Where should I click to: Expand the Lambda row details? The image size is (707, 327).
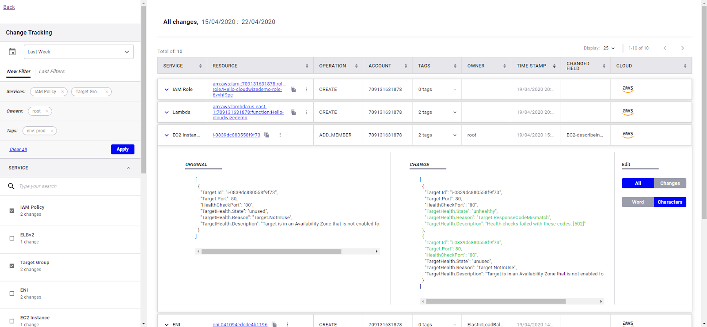click(167, 113)
